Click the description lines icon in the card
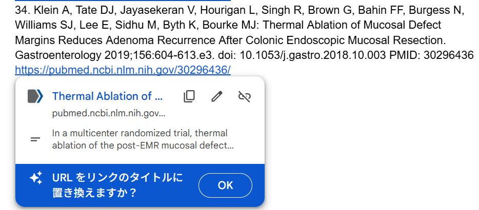The image size is (479, 210). 35,139
